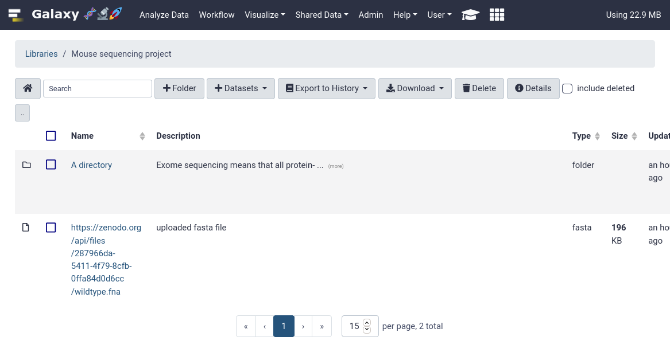
Task: Click the 'Using 22.9 MB' storage text
Action: (633, 15)
